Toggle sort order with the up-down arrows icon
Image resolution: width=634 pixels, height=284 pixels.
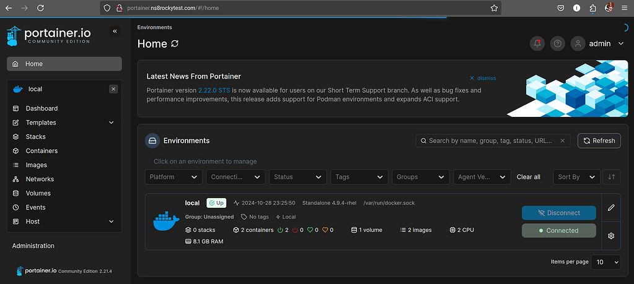(611, 177)
